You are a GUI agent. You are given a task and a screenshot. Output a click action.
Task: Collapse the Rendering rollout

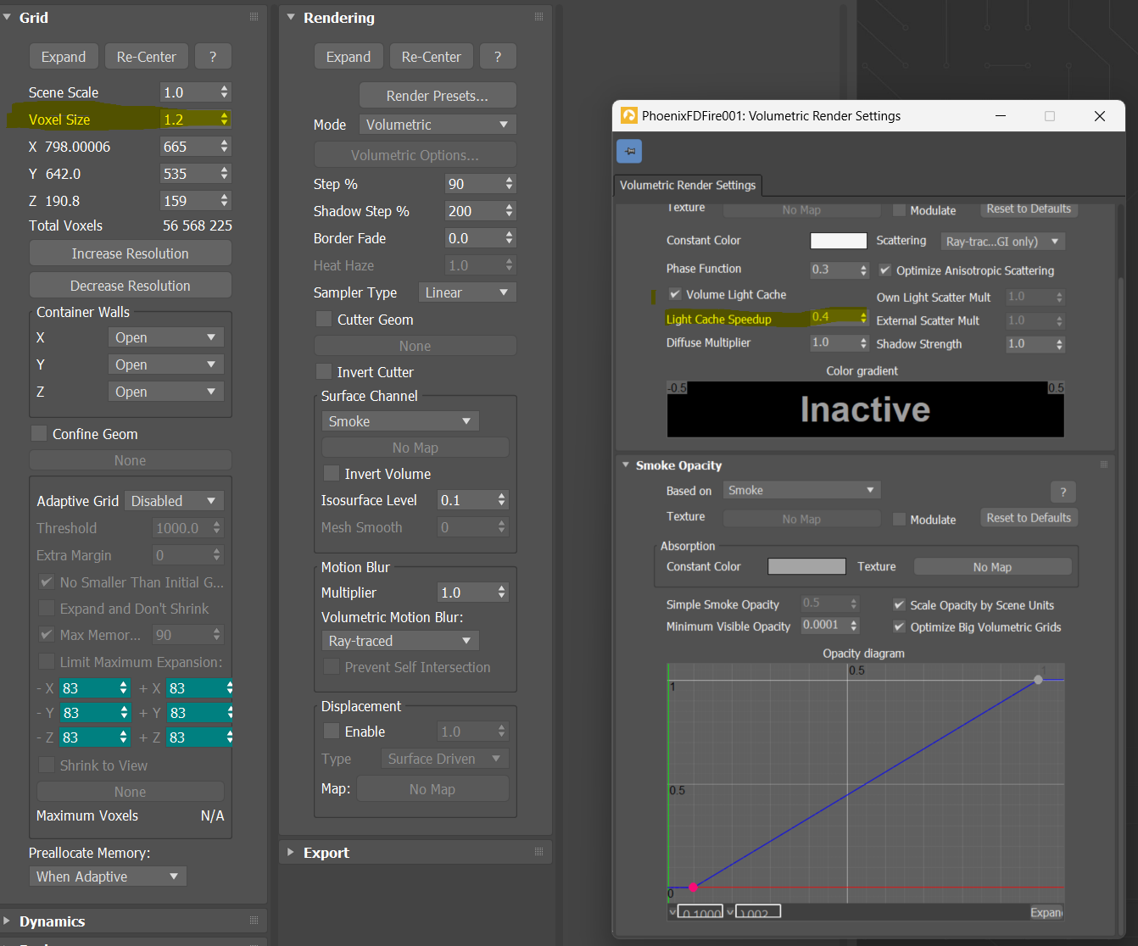[291, 17]
